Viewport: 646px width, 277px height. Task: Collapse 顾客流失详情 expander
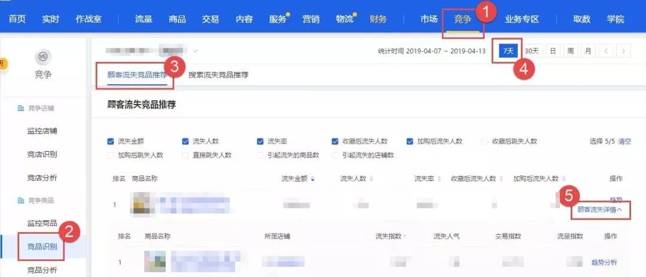pos(599,210)
